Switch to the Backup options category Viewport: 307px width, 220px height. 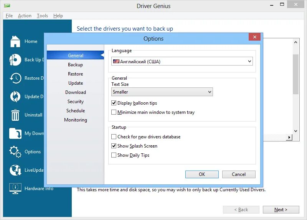(75, 65)
